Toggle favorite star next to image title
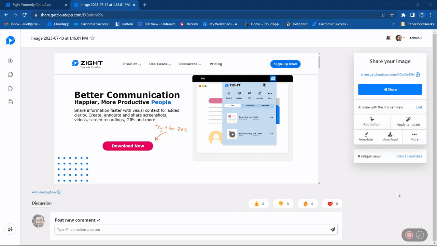This screenshot has height=246, width=437. click(x=92, y=38)
